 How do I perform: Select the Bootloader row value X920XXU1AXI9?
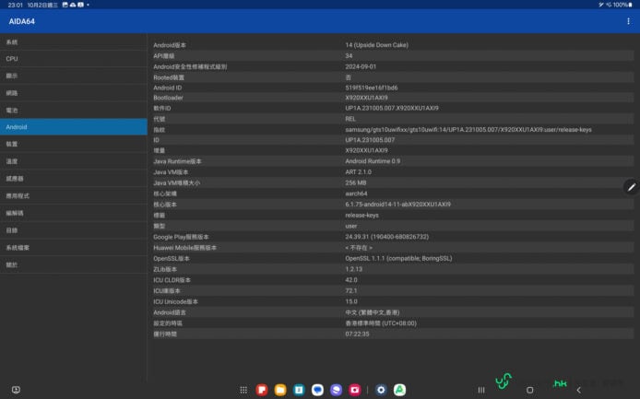[366, 98]
